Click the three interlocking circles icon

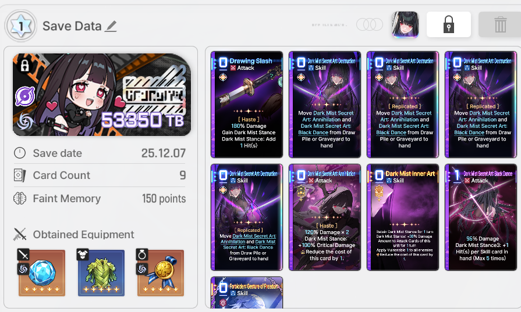point(370,24)
